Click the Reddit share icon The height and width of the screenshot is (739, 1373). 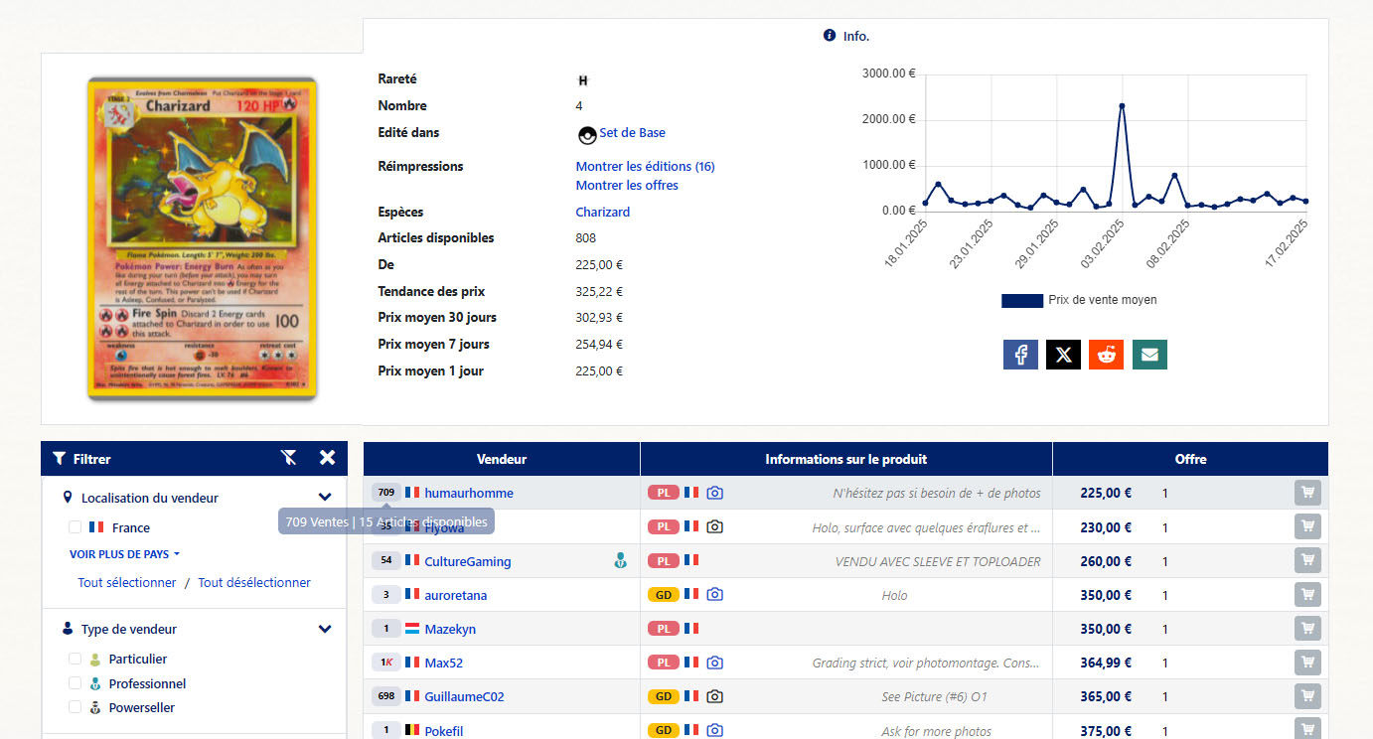tap(1106, 355)
